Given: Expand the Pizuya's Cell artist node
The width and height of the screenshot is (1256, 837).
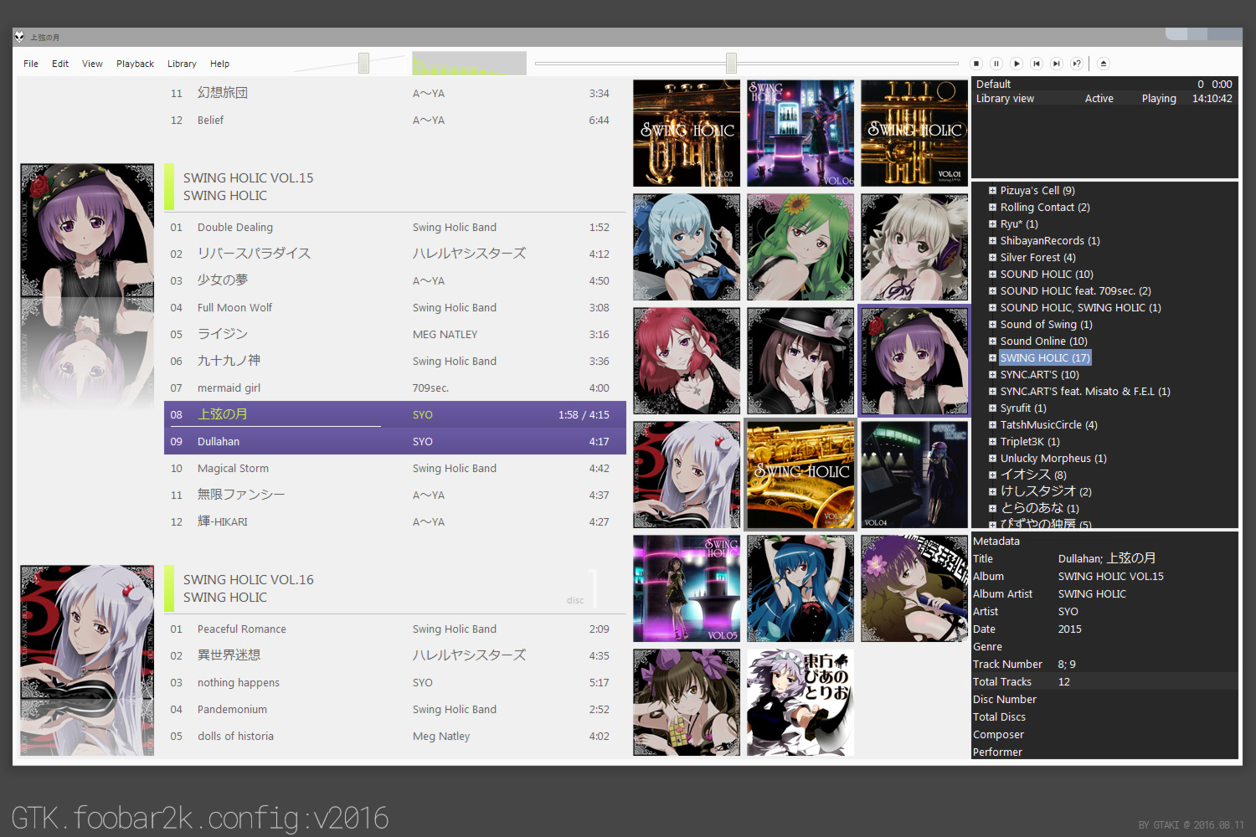Looking at the screenshot, I should [992, 191].
